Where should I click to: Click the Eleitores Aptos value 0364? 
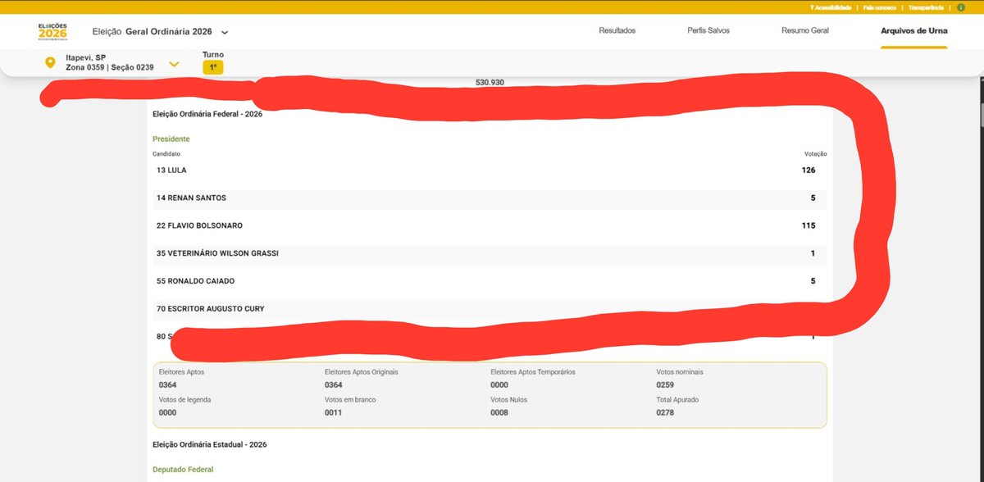click(167, 385)
